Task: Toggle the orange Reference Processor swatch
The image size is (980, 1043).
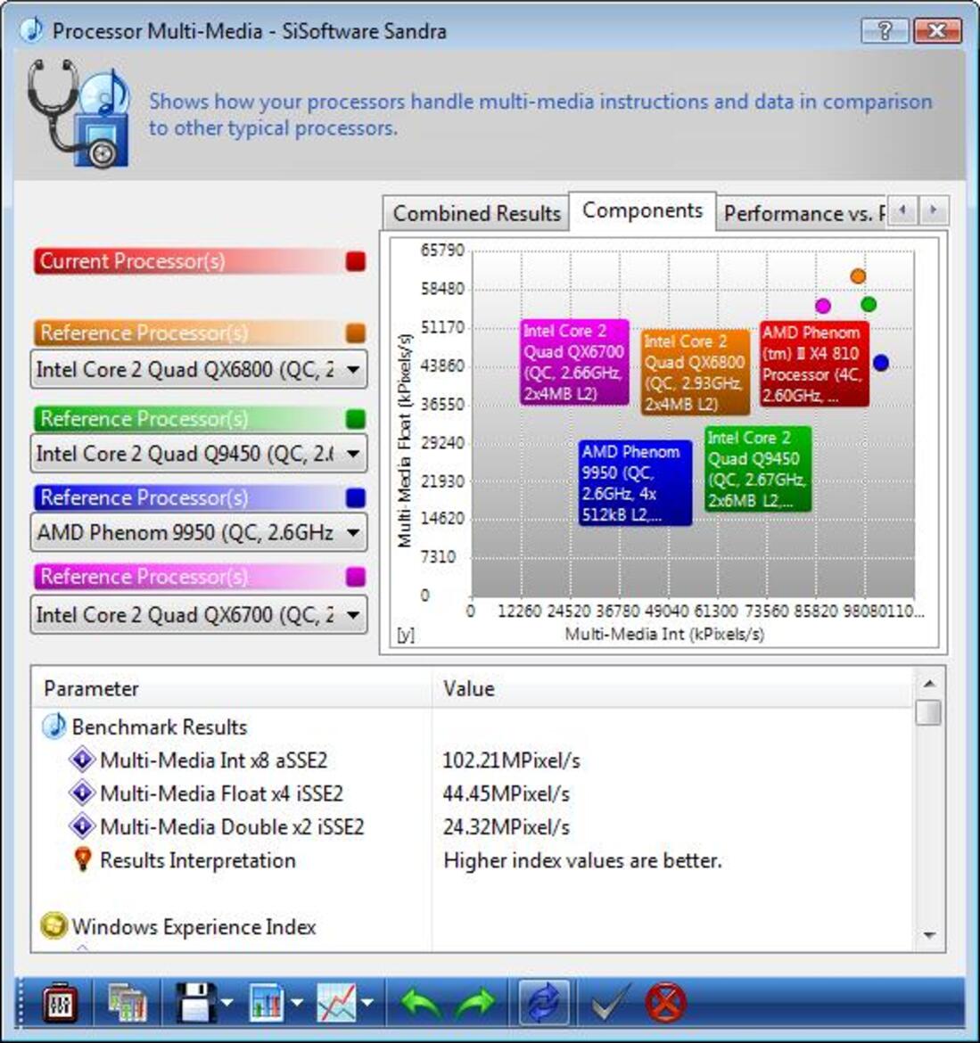Action: (356, 333)
